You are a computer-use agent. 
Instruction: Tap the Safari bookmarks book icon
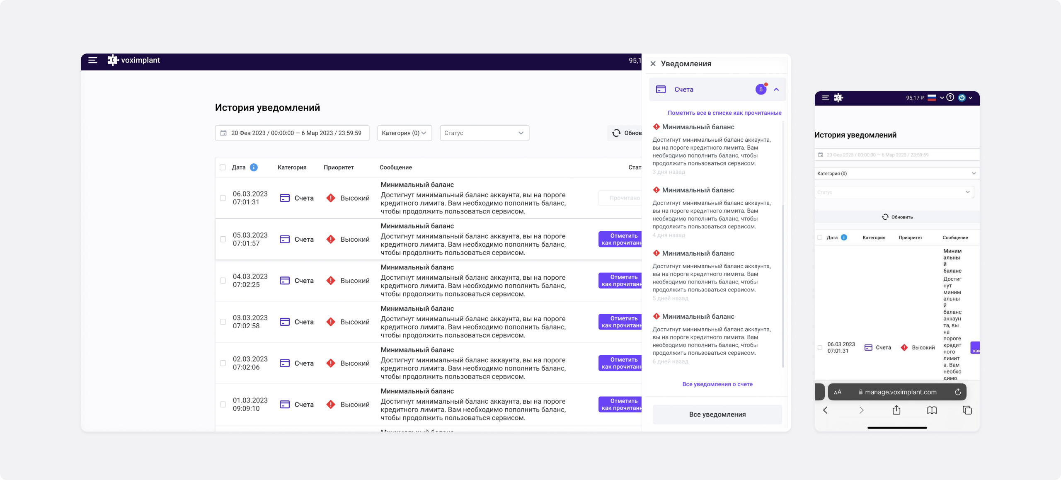click(x=932, y=410)
